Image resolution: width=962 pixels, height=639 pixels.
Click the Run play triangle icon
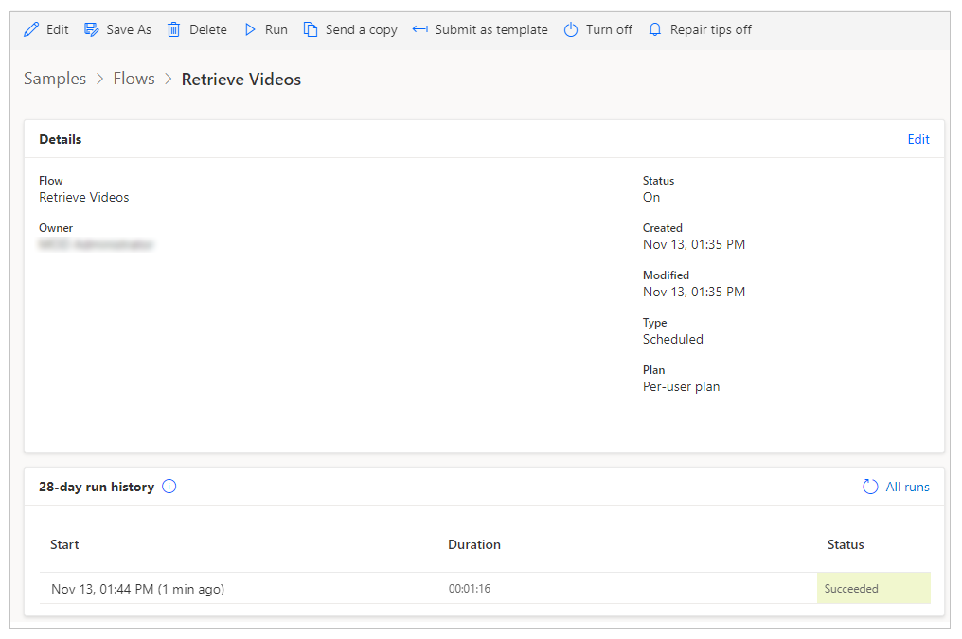(x=250, y=29)
